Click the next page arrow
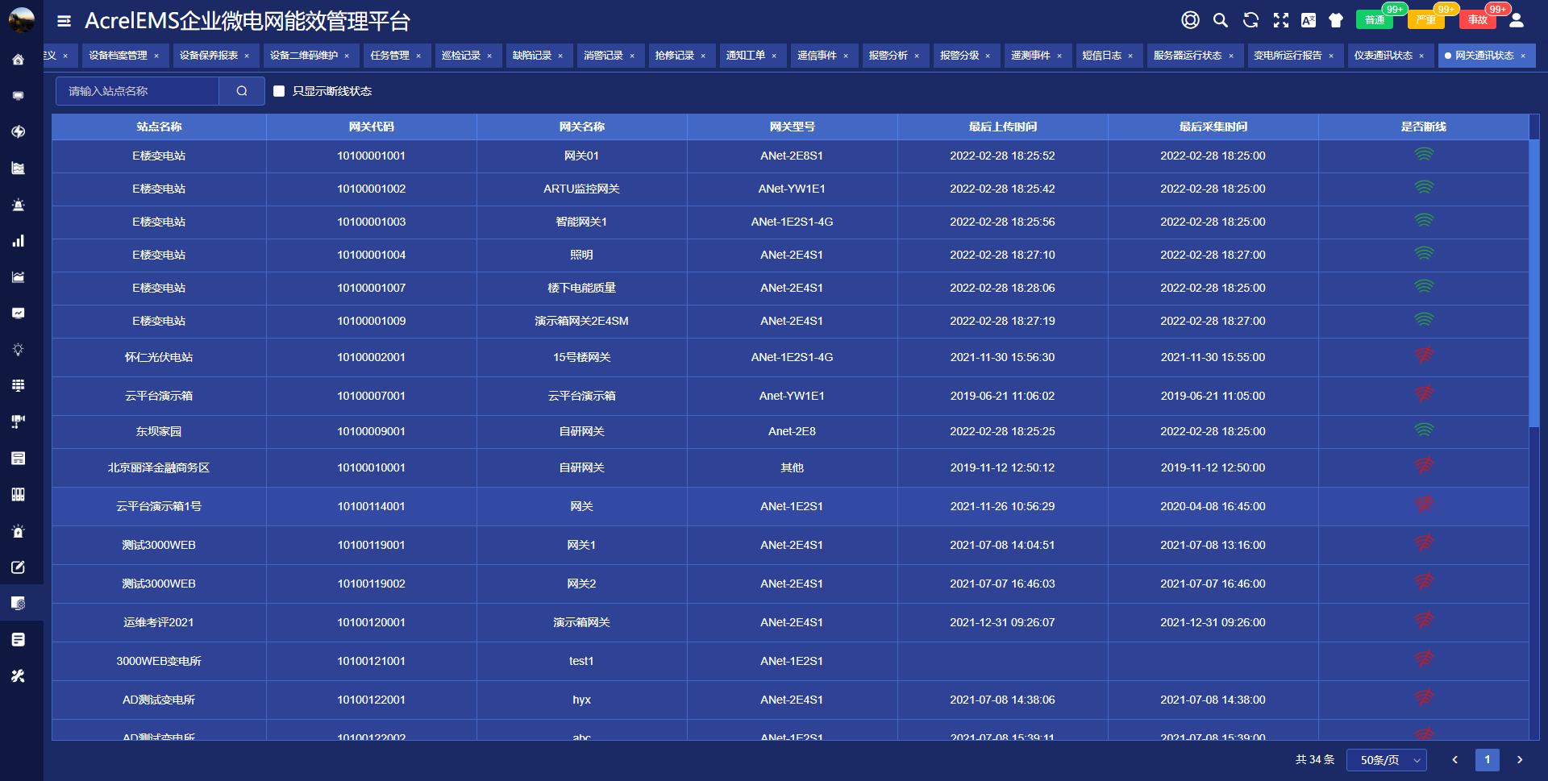Screen dimensions: 1548x781 tap(1520, 759)
